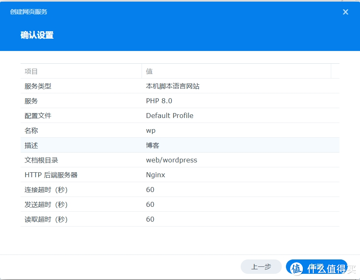Click the 博客 description value cell
This screenshot has height=280, width=360.
tap(152, 145)
